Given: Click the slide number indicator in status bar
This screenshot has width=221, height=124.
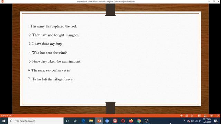Looking at the screenshot, I should point(7,116).
